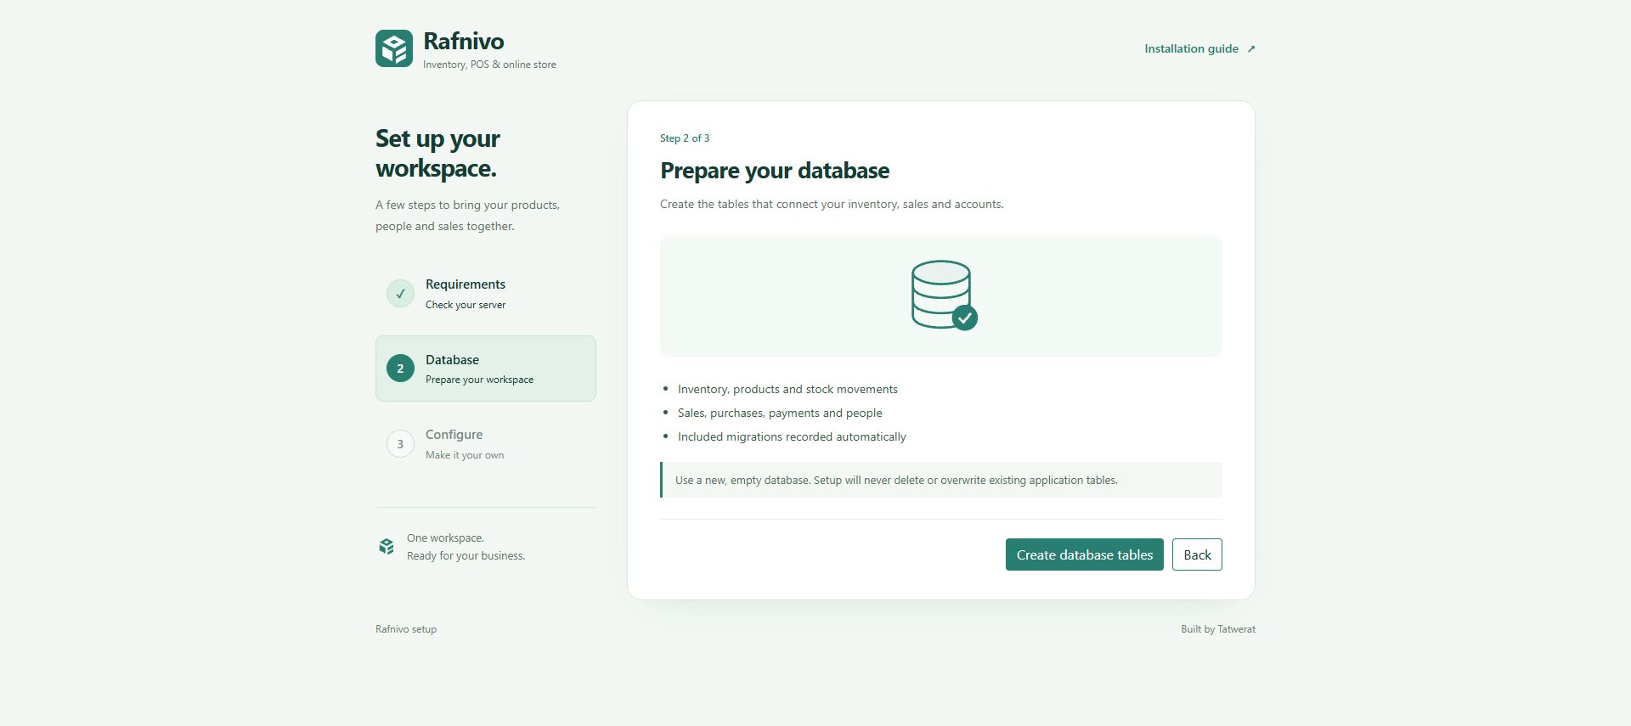Click Create database tables button
The image size is (1631, 726).
pos(1085,554)
